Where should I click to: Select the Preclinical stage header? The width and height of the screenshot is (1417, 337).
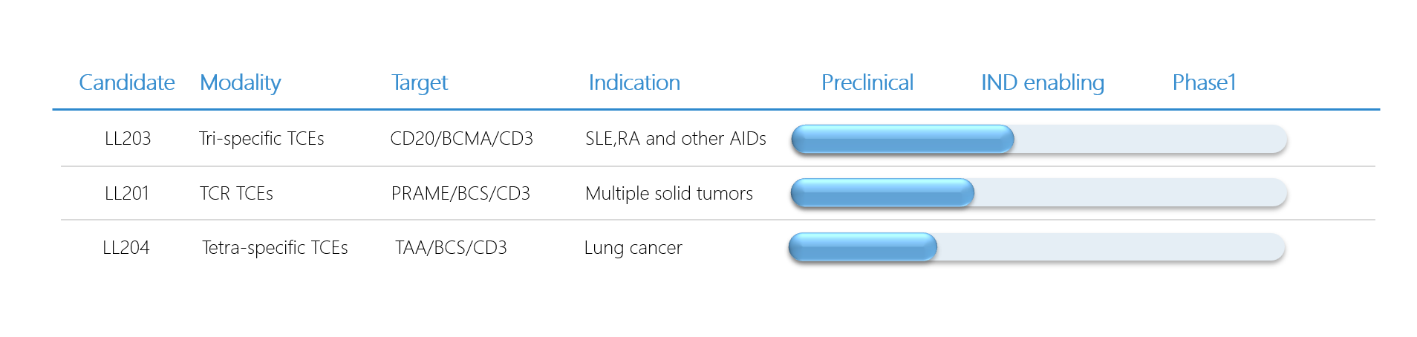pos(867,82)
